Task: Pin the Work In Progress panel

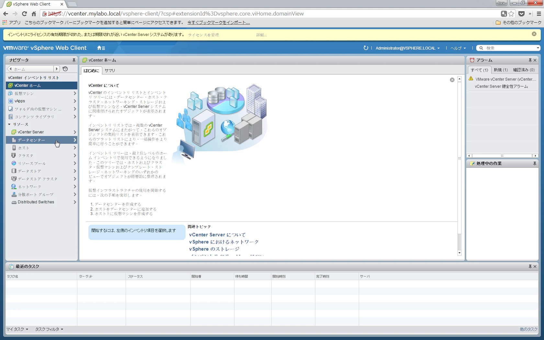Action: [x=535, y=164]
